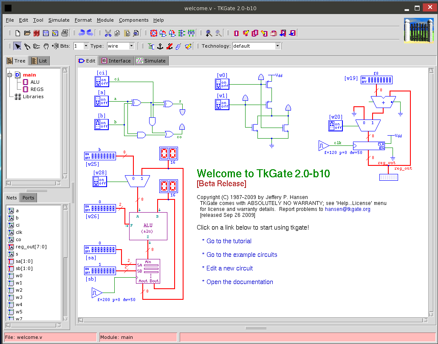Open a circuit file from disk
438x344 pixels.
27,33
